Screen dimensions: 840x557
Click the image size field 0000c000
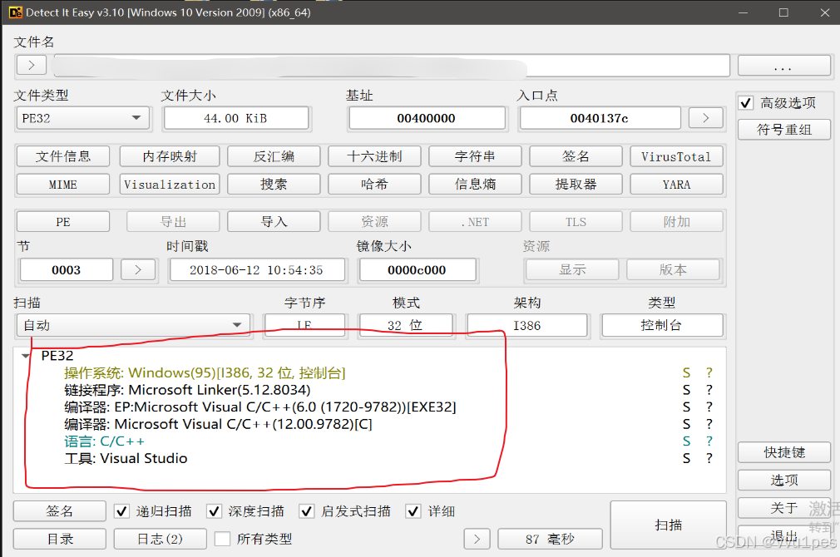pos(418,270)
